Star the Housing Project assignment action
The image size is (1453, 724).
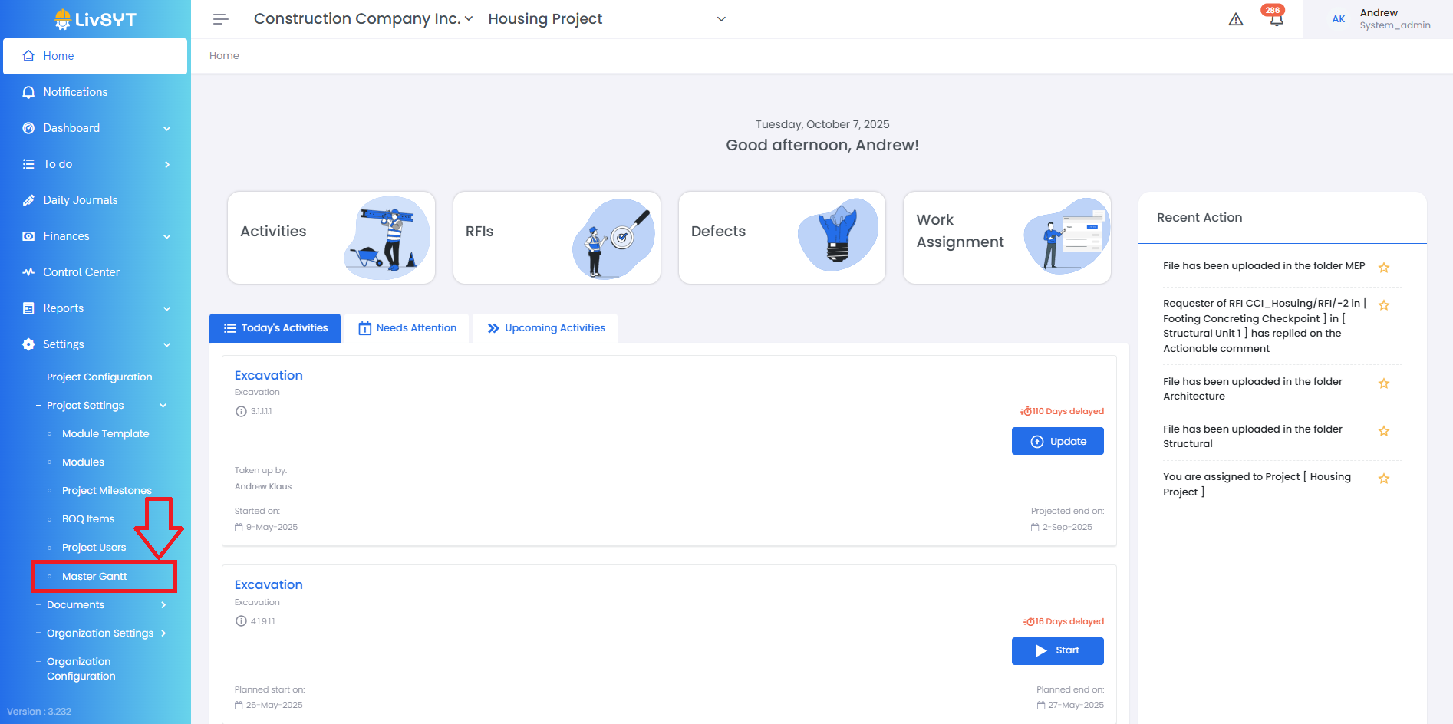[1384, 479]
